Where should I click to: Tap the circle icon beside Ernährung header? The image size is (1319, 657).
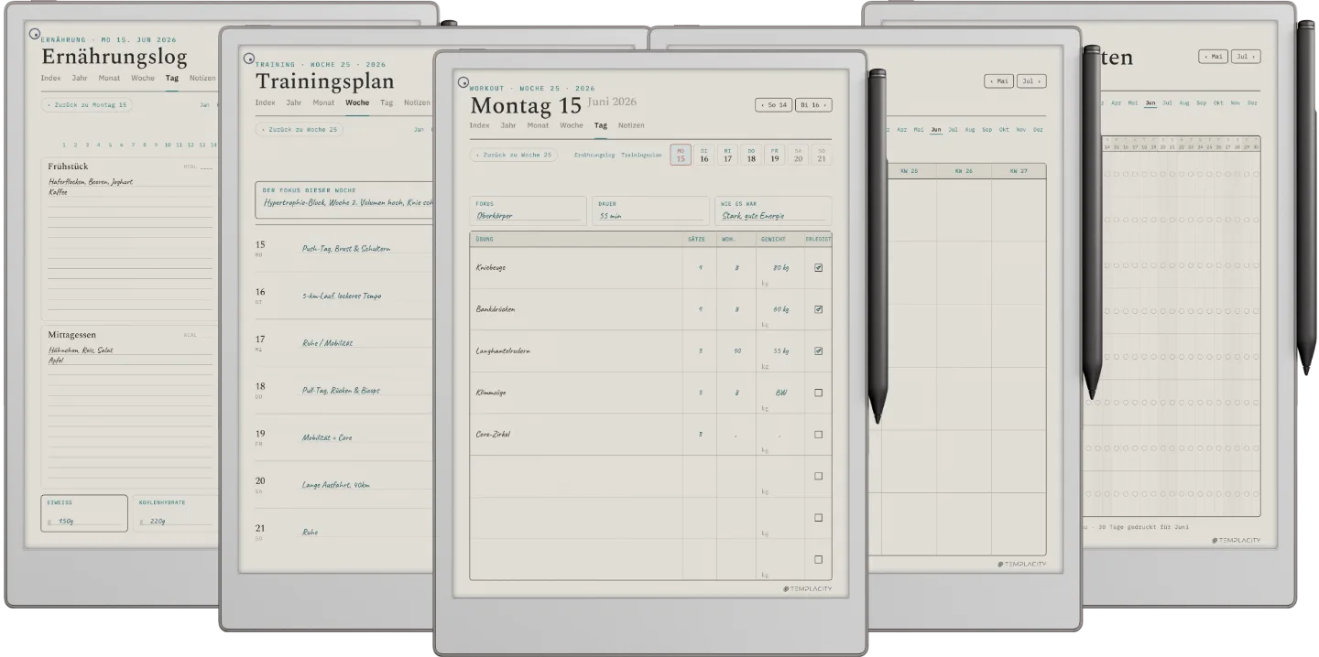point(35,35)
